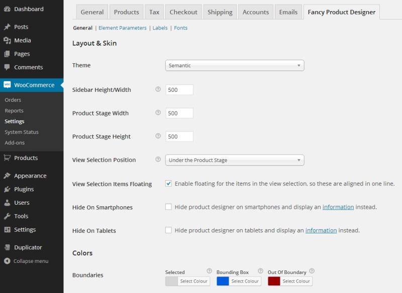
Task: Open Add-ons submenu item
Action: pos(15,143)
